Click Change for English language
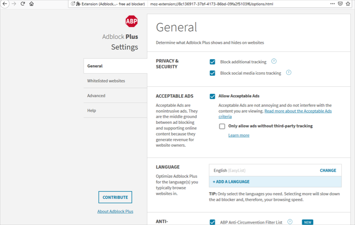 click(x=328, y=170)
